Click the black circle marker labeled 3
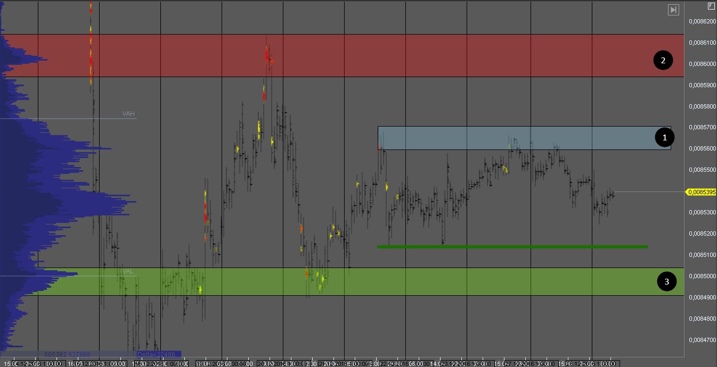717x367 pixels. 666,281
